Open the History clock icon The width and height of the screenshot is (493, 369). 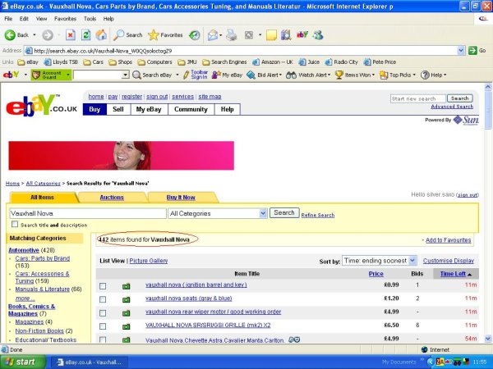coord(194,35)
